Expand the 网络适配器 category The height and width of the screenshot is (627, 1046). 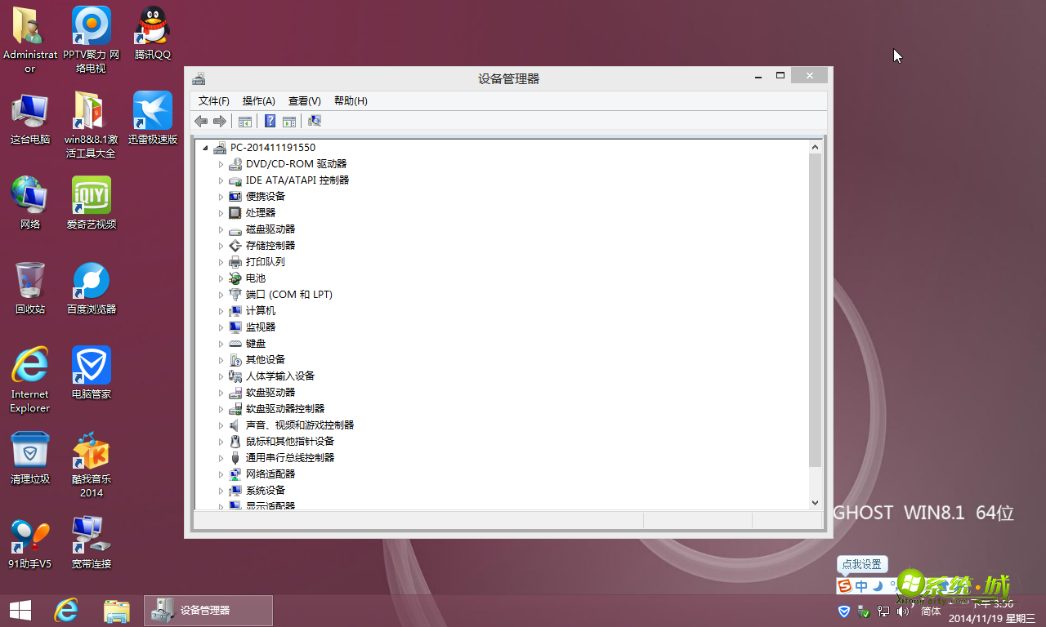[x=221, y=474]
